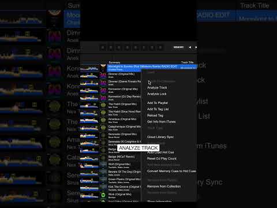Select Reload Tag from the context menu
Image resolution: width=277 pixels, height=208 pixels.
click(155, 116)
